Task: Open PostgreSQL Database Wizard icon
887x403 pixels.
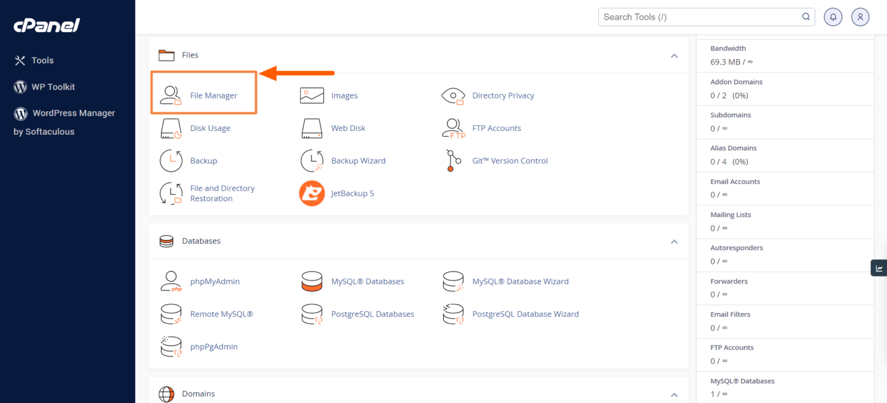Action: (453, 314)
